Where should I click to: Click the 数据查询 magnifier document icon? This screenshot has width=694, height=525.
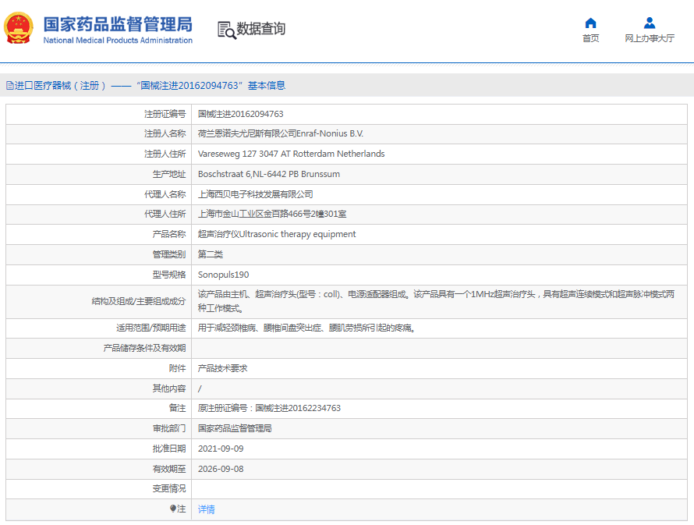coord(227,30)
